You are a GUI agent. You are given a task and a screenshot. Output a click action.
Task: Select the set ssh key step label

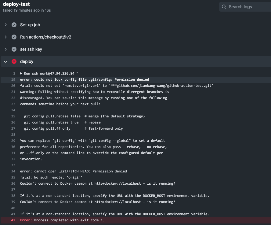coord(31,49)
